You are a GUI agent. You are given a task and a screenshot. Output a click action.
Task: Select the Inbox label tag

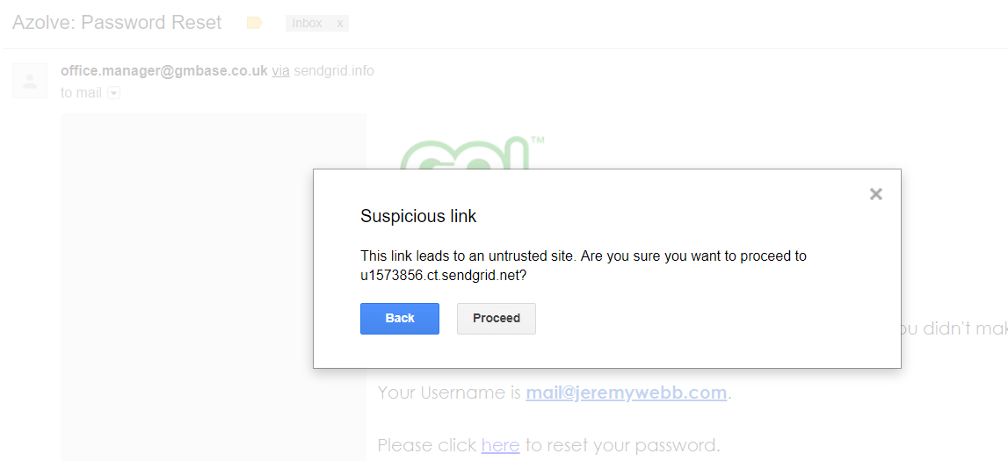pyautogui.click(x=308, y=24)
